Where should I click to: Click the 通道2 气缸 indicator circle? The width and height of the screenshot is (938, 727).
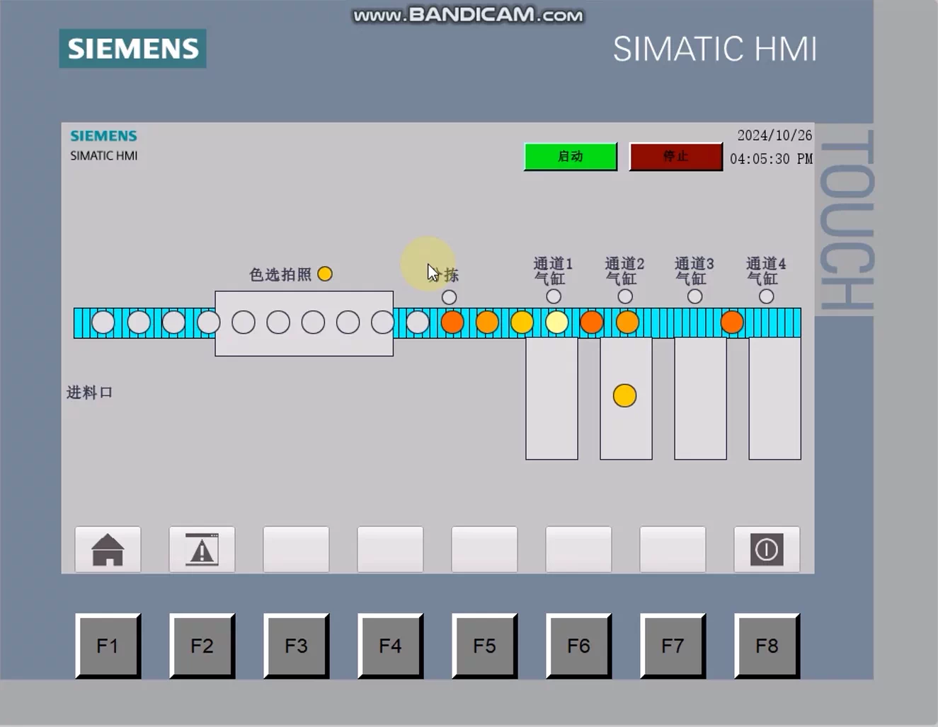625,296
